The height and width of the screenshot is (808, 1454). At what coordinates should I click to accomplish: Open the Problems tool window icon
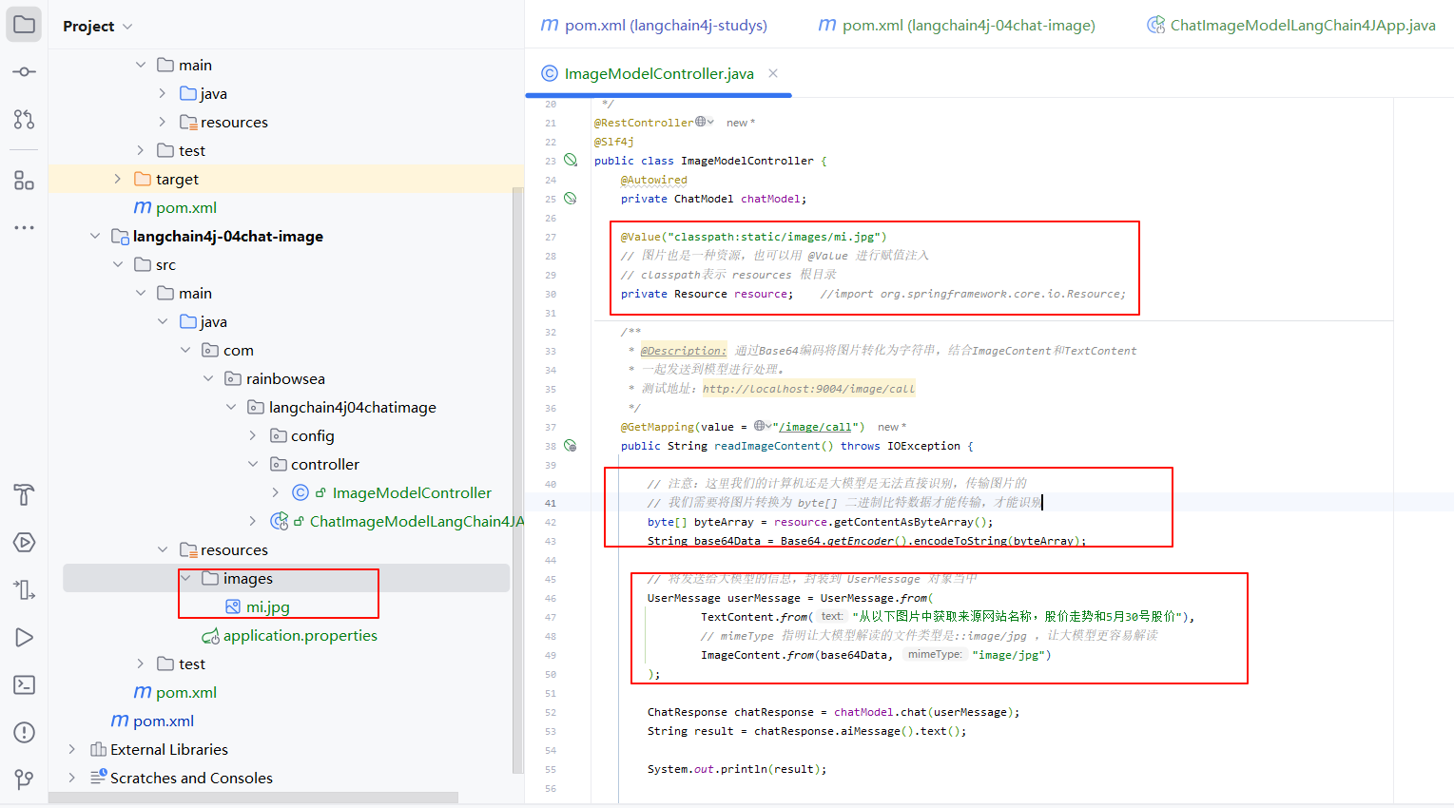(x=25, y=732)
